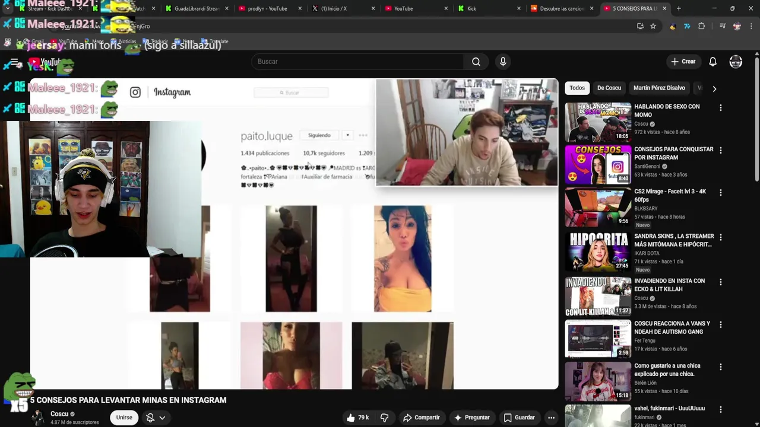Bookmark this page with the star icon
760x427 pixels.
(x=653, y=26)
